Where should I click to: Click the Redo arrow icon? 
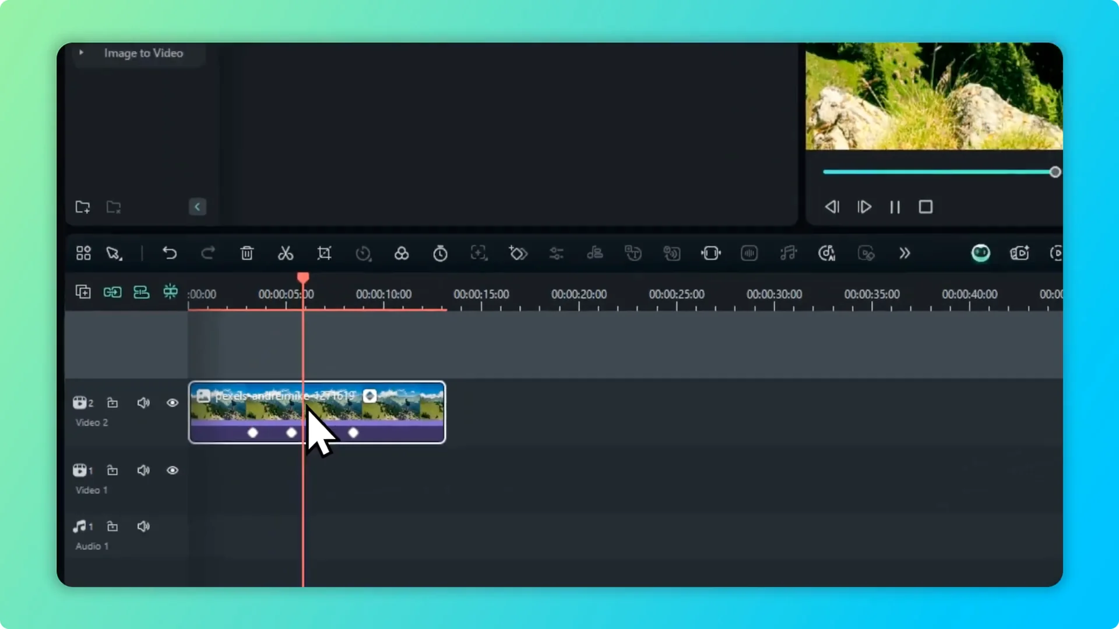pos(208,253)
